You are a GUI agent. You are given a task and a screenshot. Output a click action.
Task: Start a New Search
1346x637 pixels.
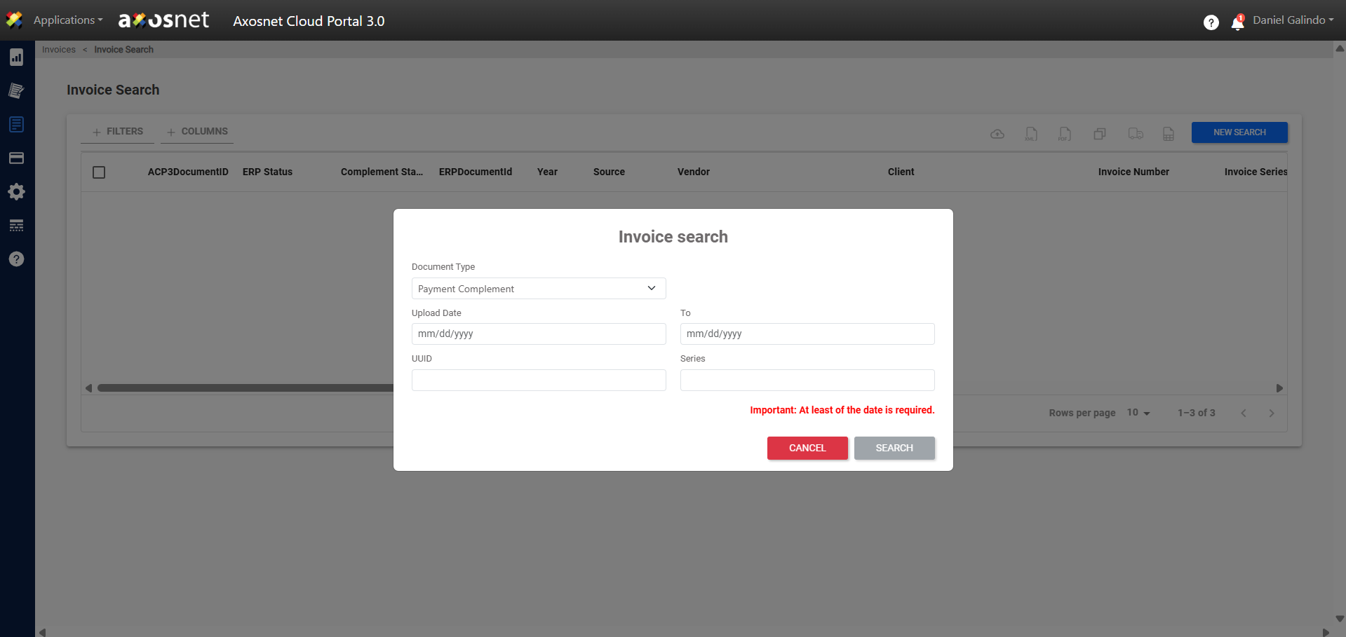click(1239, 132)
